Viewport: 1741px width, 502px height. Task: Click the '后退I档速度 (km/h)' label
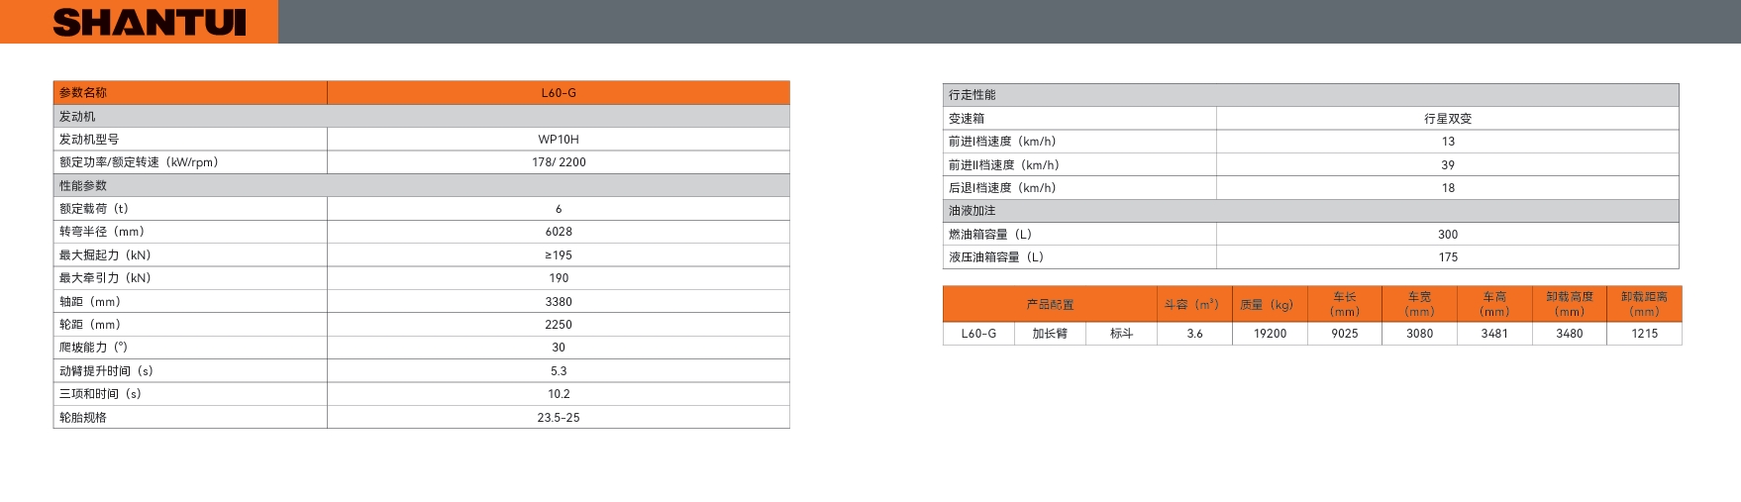pos(1002,188)
